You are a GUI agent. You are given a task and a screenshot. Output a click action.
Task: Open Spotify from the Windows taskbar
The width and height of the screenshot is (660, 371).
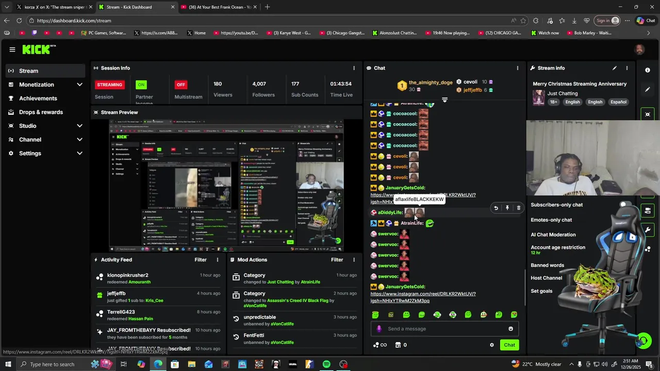[x=326, y=364]
